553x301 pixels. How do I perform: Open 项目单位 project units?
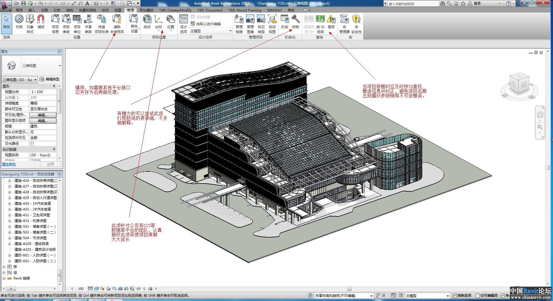point(77,24)
